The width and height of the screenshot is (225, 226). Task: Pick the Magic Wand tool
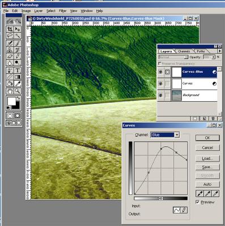tap(18, 36)
